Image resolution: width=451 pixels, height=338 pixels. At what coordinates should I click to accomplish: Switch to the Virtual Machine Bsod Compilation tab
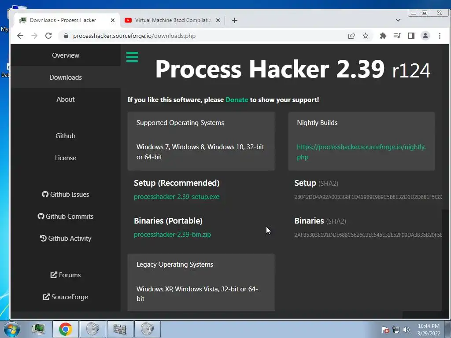pyautogui.click(x=173, y=20)
